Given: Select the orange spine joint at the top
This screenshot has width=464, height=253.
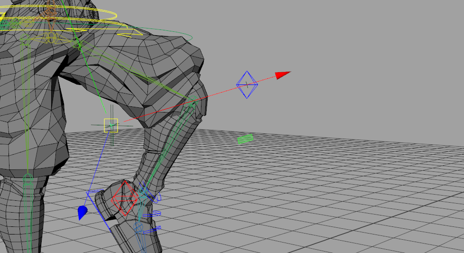Looking at the screenshot, I should pyautogui.click(x=51, y=12).
